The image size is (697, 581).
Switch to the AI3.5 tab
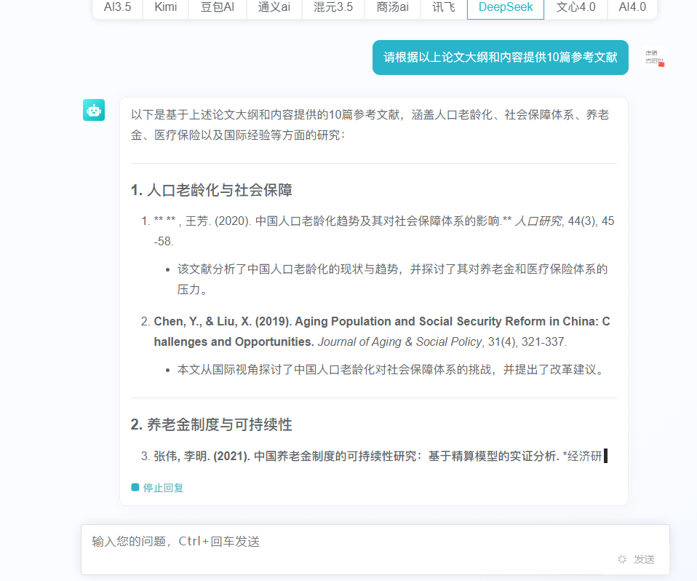[117, 7]
